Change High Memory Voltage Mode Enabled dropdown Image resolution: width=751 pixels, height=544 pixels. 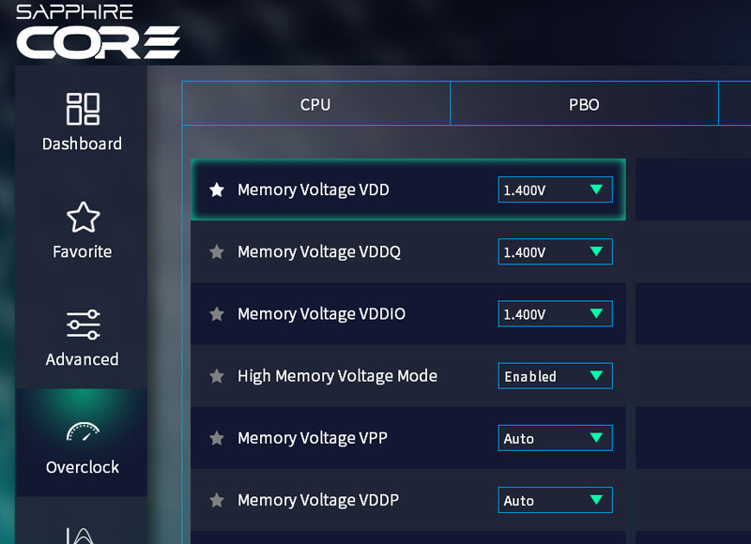[555, 376]
